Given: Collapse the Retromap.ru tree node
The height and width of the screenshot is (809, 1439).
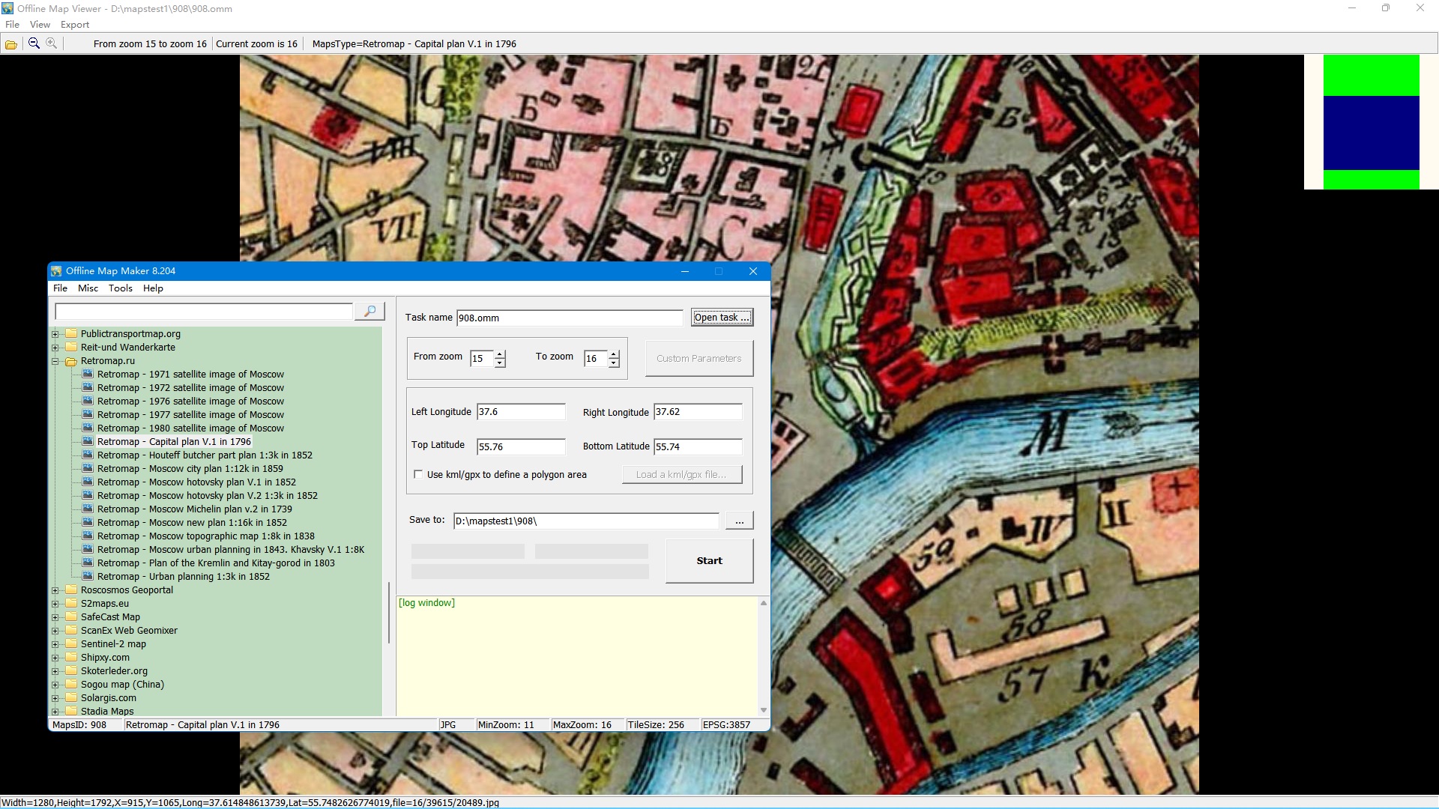Looking at the screenshot, I should tap(55, 361).
